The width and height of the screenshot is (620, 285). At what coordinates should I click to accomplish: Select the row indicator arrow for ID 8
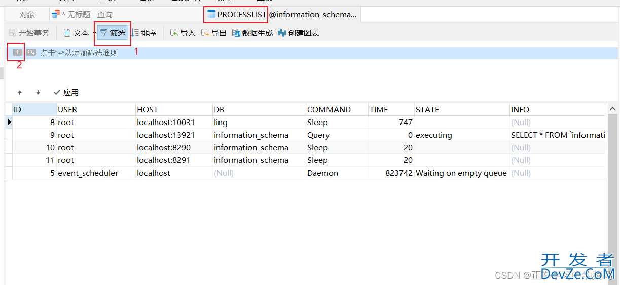9,122
